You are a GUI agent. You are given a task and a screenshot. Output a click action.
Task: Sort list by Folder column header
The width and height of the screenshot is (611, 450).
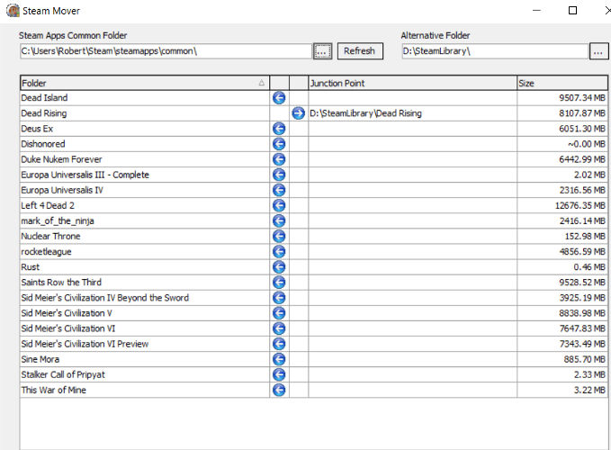(x=144, y=83)
